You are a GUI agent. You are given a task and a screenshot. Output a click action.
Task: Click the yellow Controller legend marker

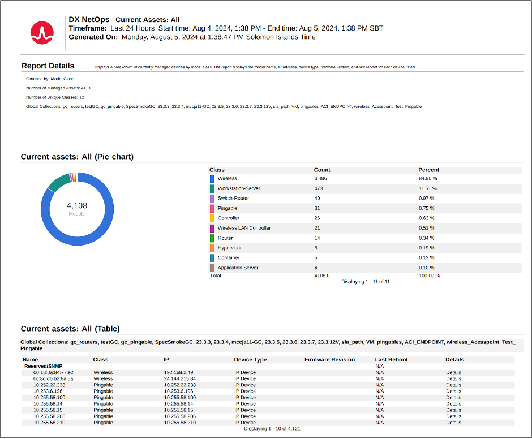(212, 218)
